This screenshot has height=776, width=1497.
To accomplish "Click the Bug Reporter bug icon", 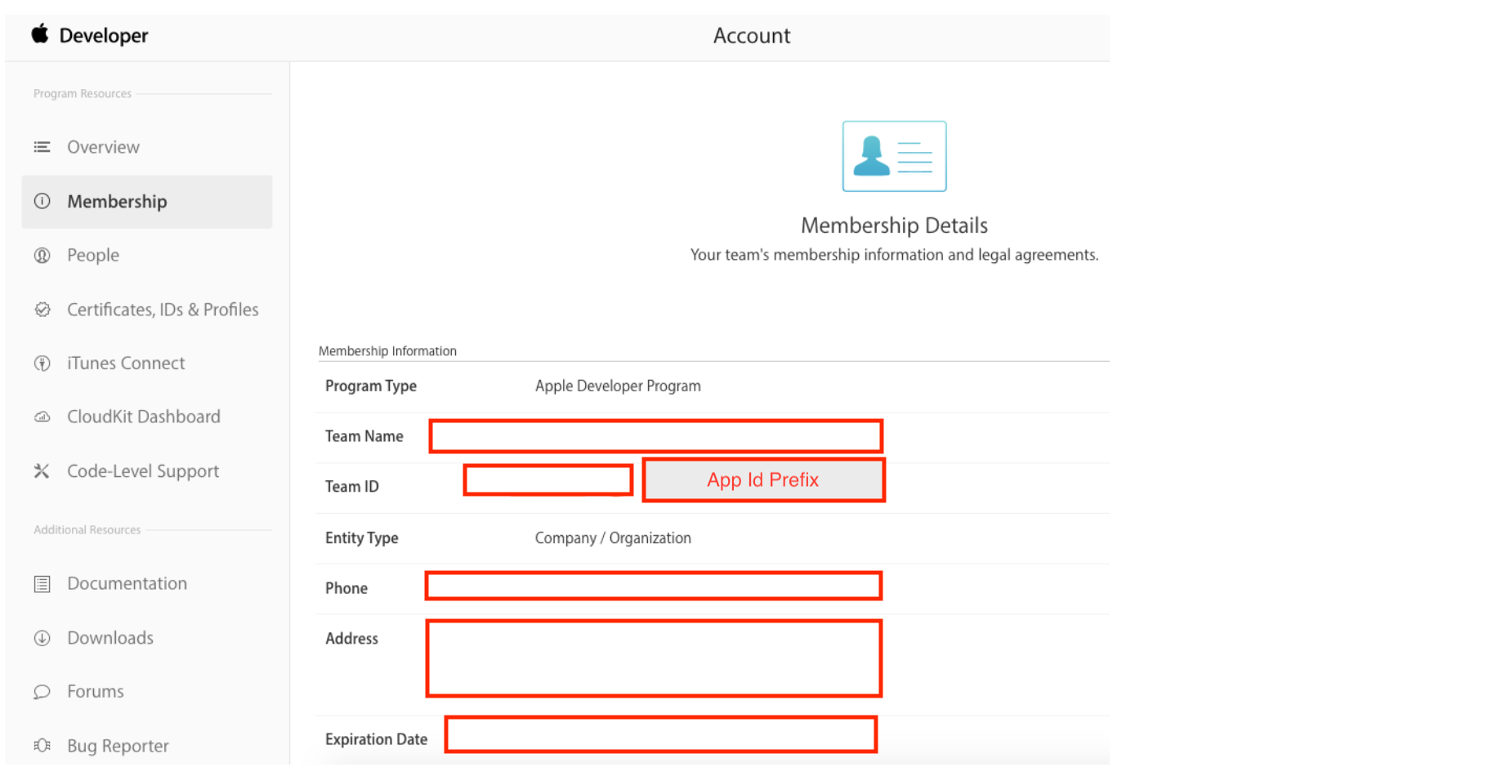I will pos(42,746).
